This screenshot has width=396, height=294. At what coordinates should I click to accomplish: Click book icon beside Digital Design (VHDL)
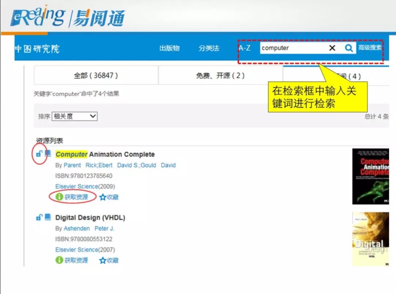48,217
